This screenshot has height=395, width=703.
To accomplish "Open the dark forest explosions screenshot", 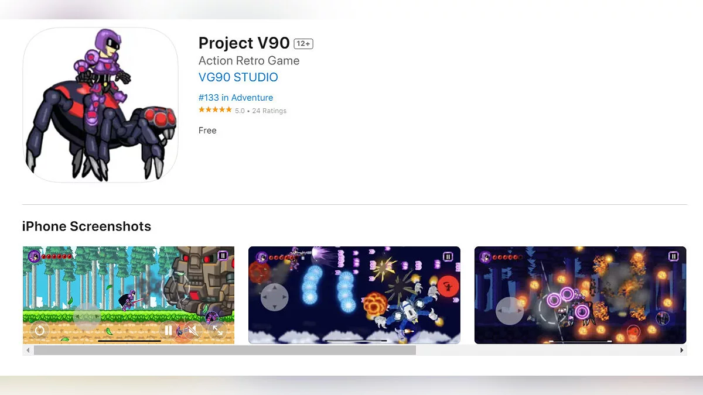I will (x=580, y=295).
